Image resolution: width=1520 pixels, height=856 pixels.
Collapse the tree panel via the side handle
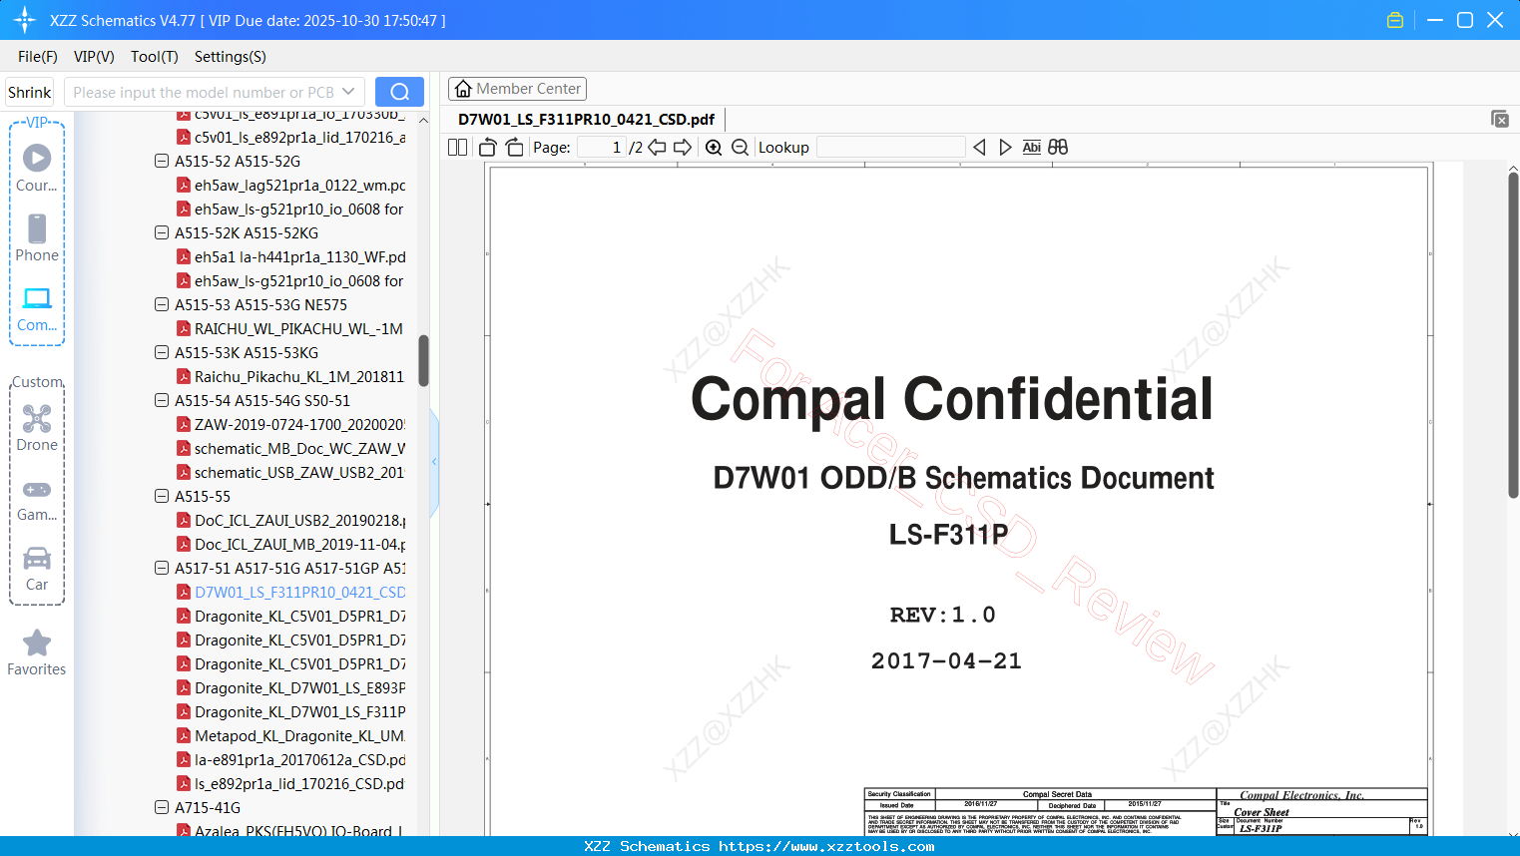(434, 462)
